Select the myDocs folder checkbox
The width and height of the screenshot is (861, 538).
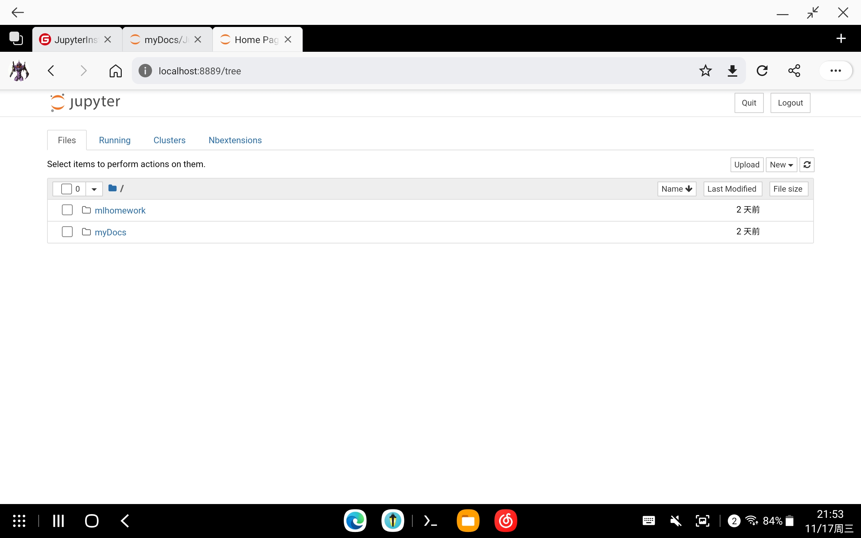(x=67, y=232)
